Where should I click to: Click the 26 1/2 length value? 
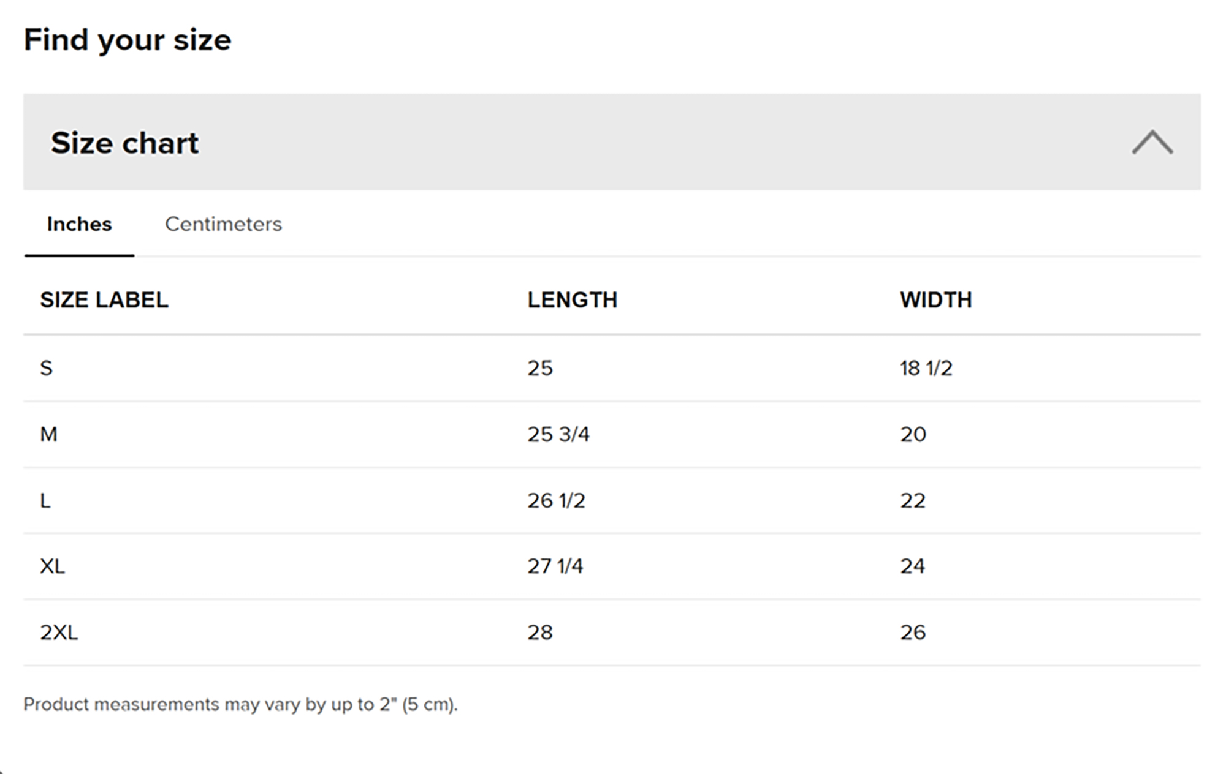coord(556,501)
